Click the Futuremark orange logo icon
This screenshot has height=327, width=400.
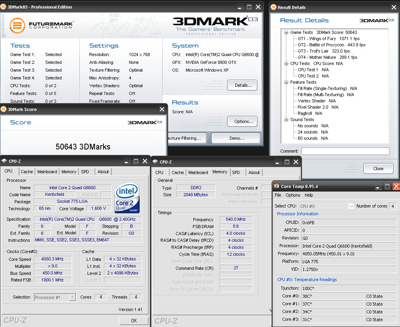[17, 26]
